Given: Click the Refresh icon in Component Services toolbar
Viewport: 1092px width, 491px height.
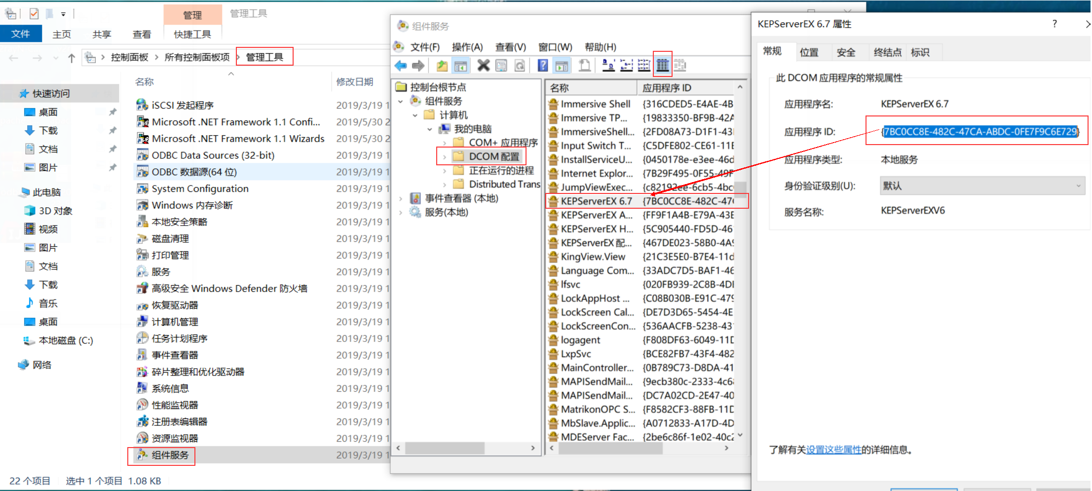Looking at the screenshot, I should (x=520, y=65).
